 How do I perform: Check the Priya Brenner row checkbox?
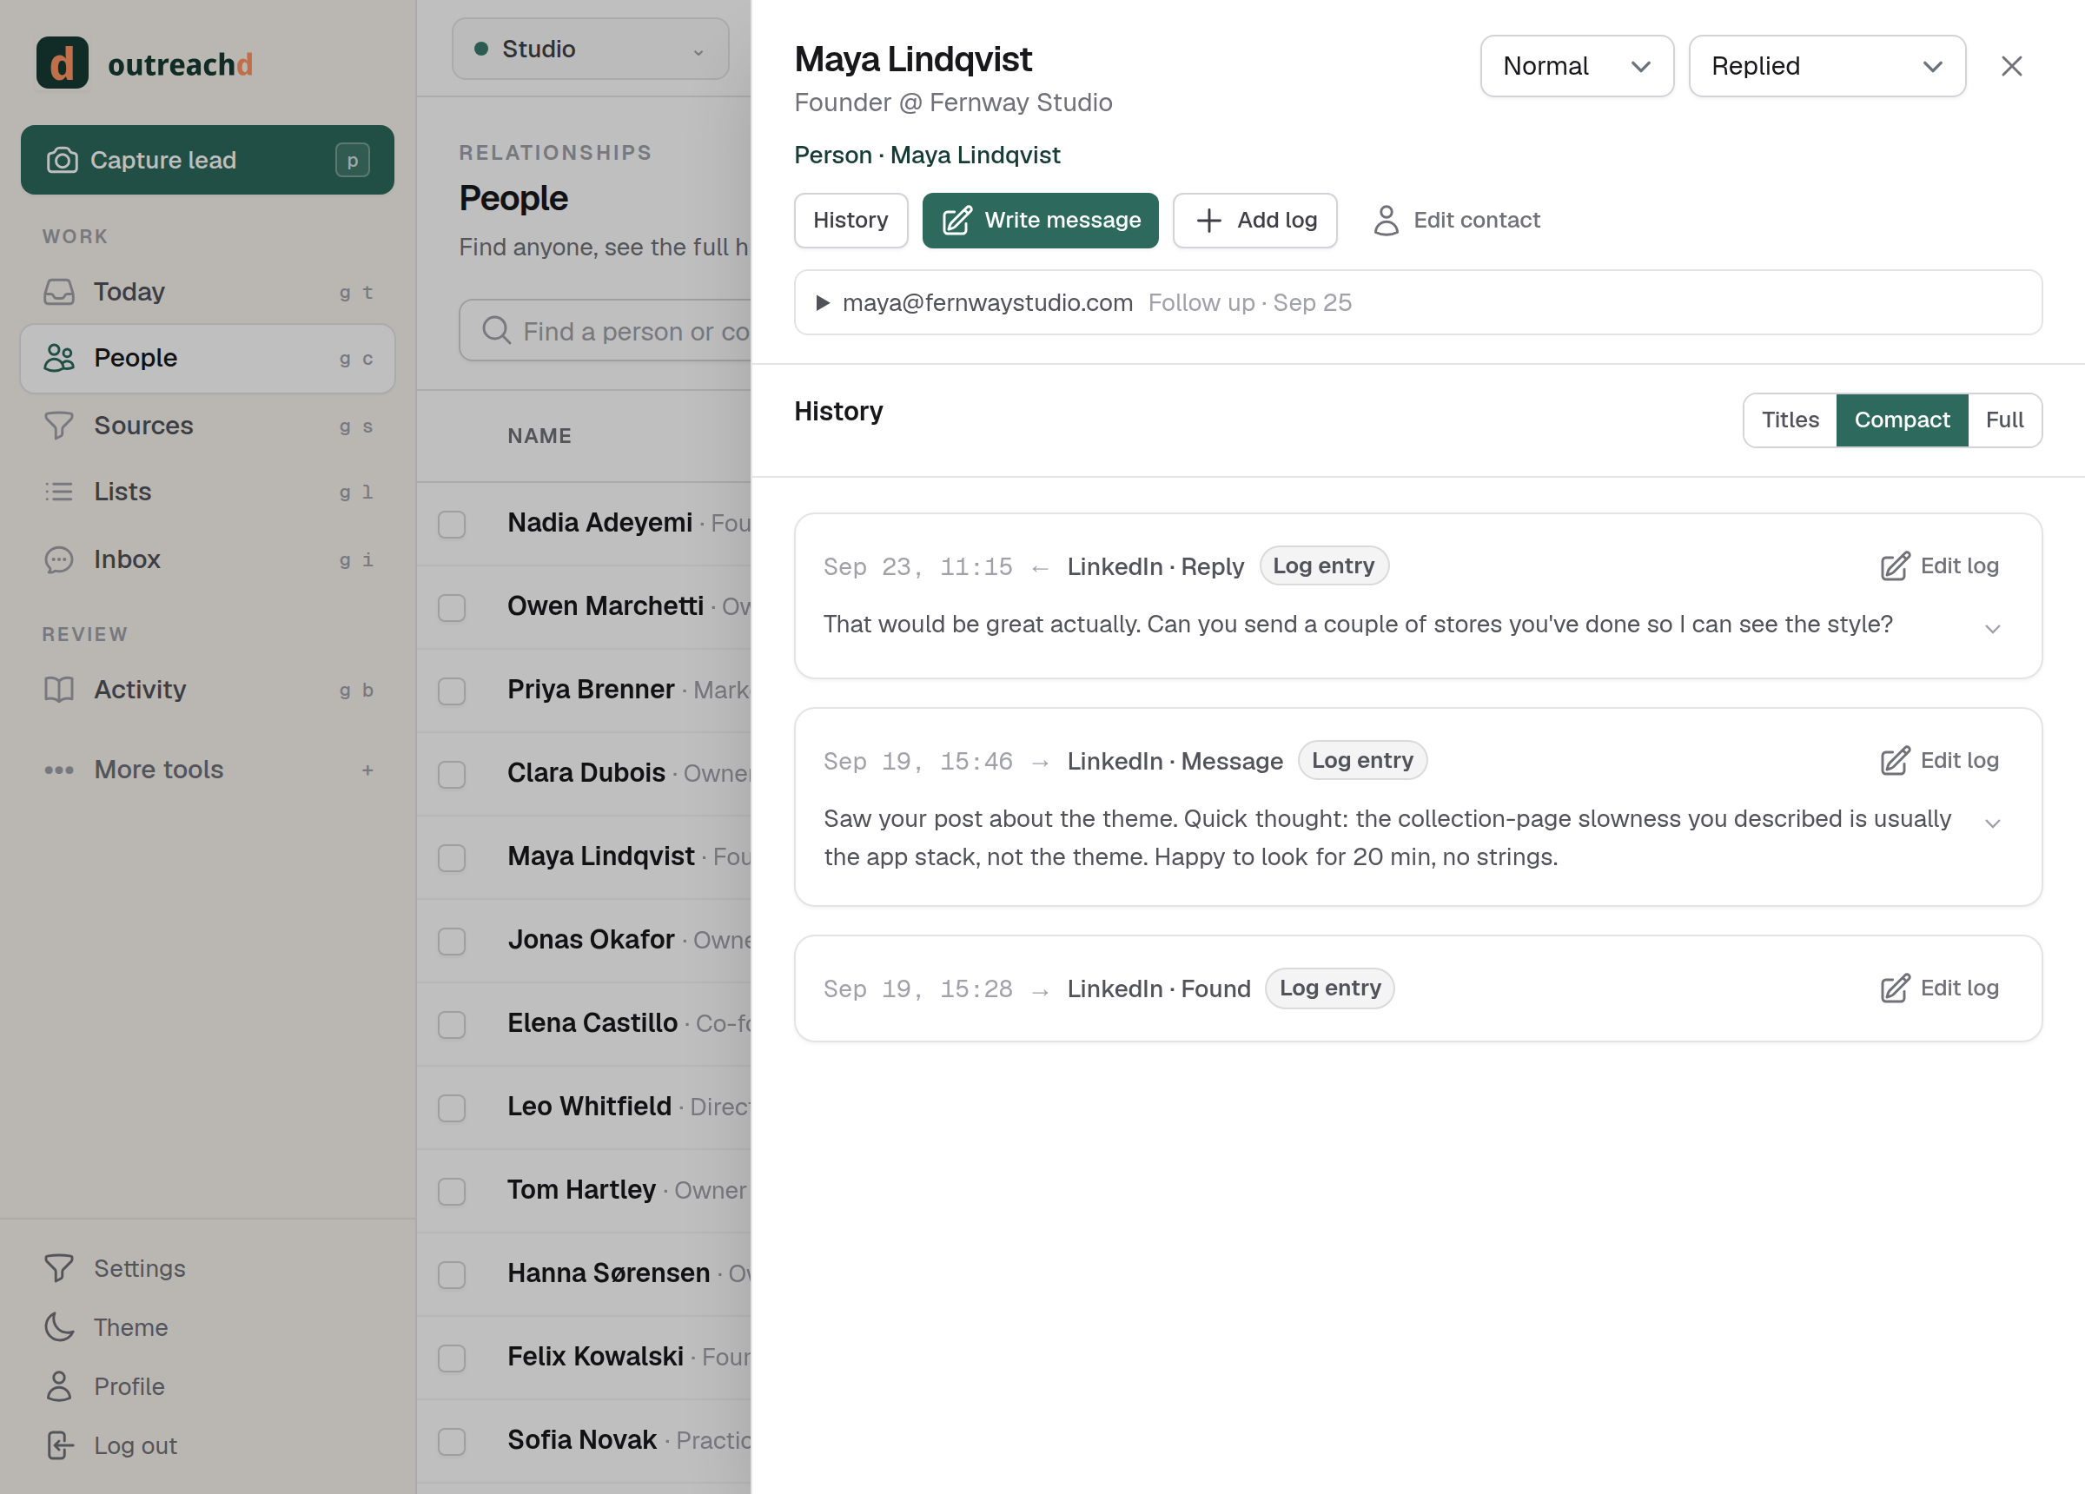[452, 691]
